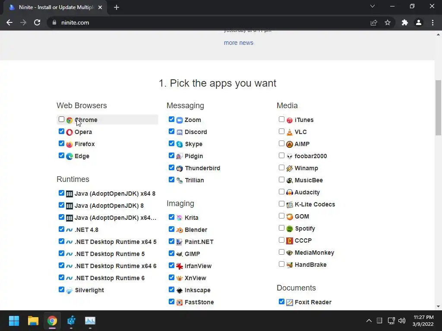The height and width of the screenshot is (331, 442).
Task: Open the Chrome tab search dropdown
Action: [x=373, y=6]
